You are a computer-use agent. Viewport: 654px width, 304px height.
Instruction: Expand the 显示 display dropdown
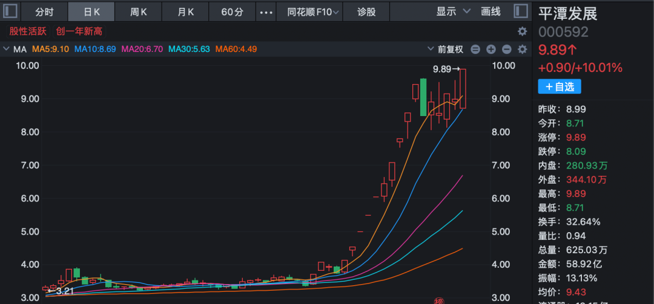[x=453, y=11]
